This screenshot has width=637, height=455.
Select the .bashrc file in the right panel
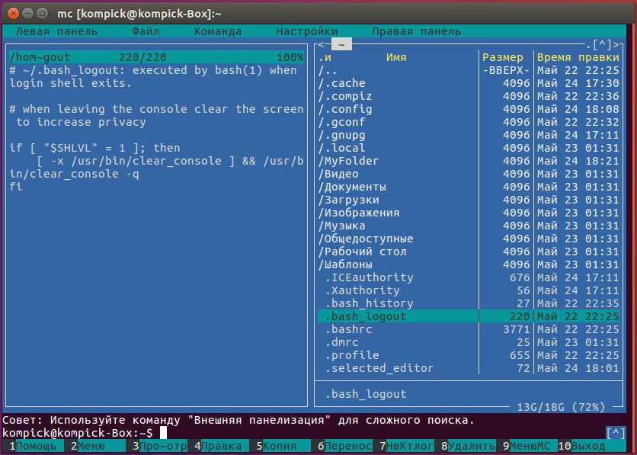(349, 329)
